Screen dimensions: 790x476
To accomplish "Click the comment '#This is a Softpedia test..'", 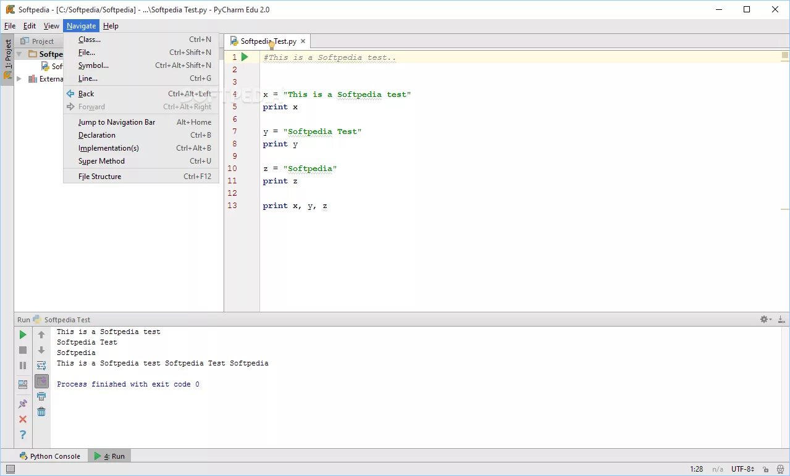I will tap(330, 57).
